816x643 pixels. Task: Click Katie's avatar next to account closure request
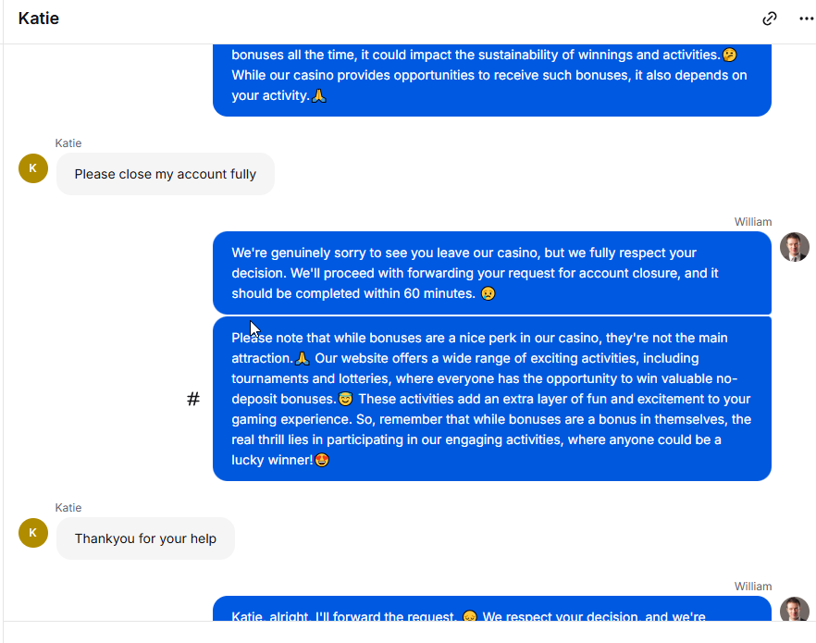33,168
